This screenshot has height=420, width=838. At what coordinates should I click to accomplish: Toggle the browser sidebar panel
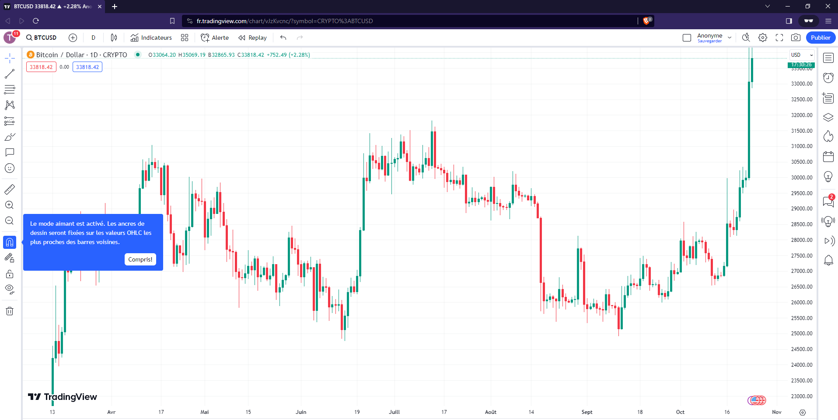coord(789,21)
